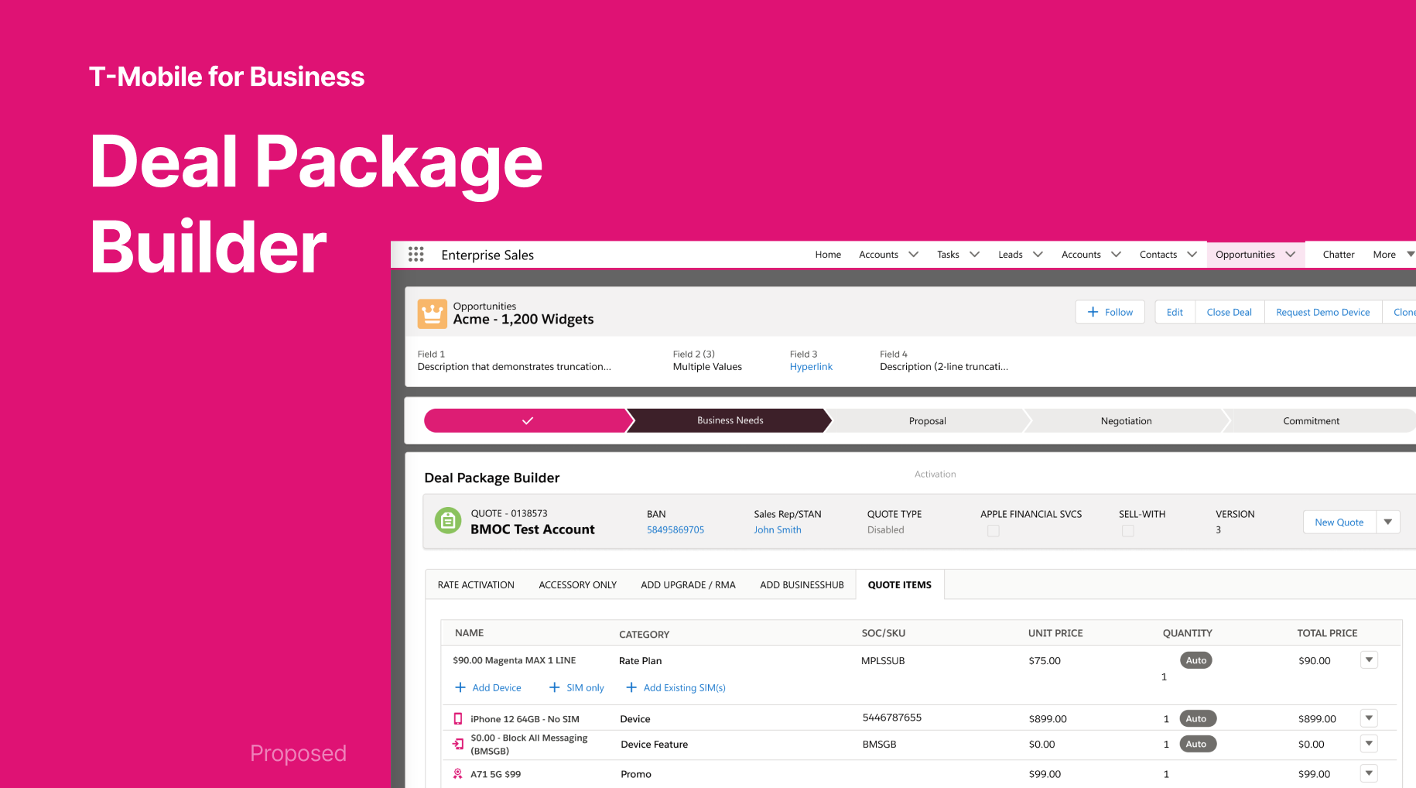The height and width of the screenshot is (788, 1416).
Task: Toggle the Sell-With checkbox
Action: [x=1128, y=531]
